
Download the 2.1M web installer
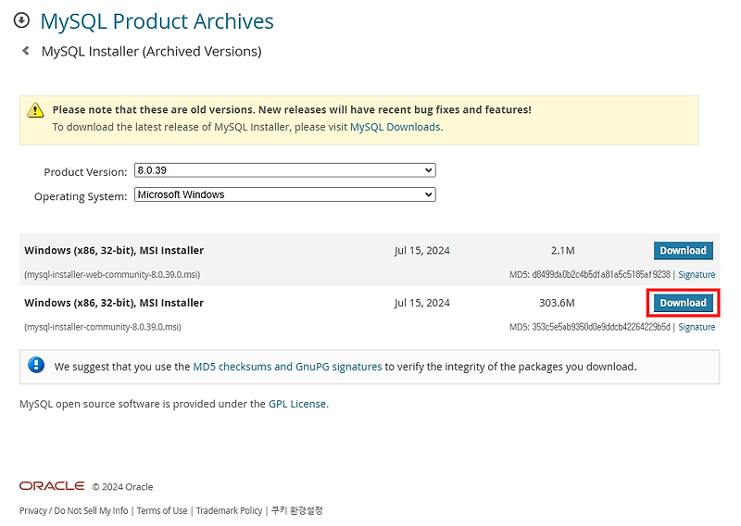pyautogui.click(x=683, y=251)
